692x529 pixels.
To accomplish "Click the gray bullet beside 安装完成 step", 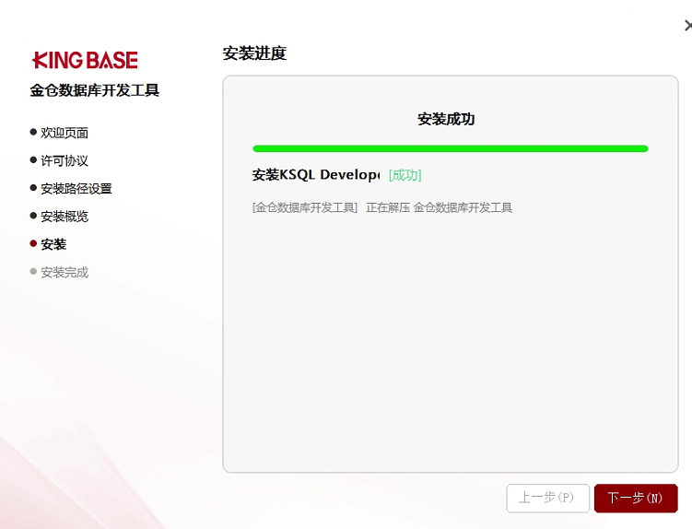I will click(x=34, y=272).
